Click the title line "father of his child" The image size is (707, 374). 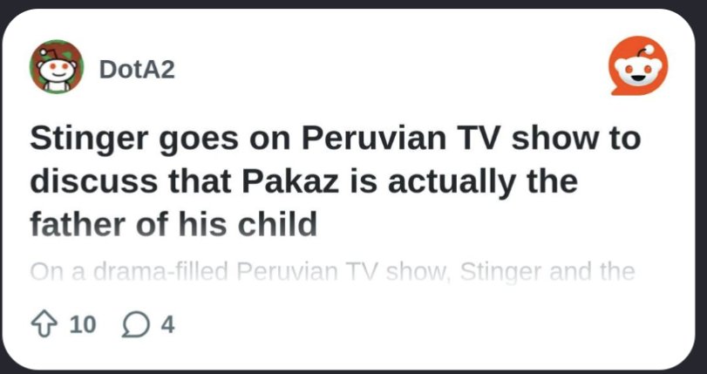point(173,224)
